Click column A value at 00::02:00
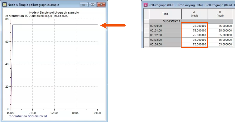 point(194,35)
